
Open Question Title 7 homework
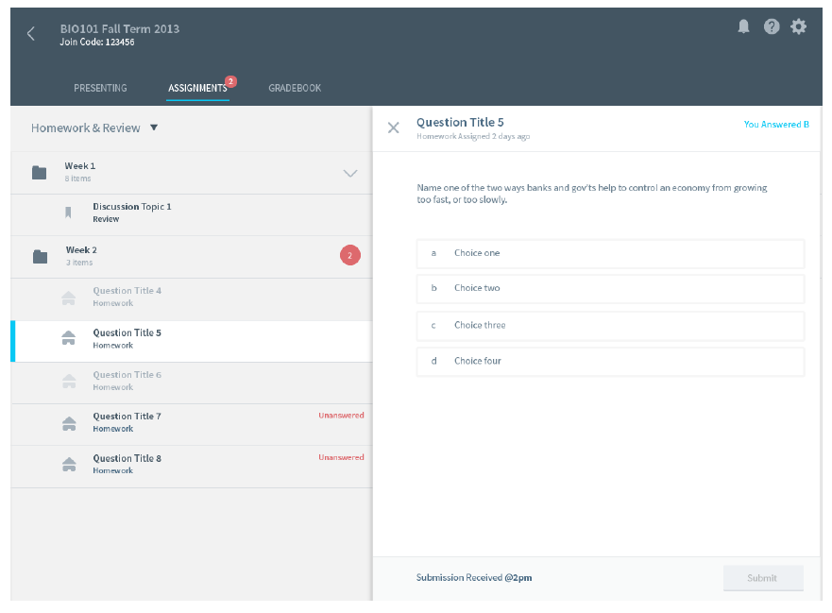[192, 425]
